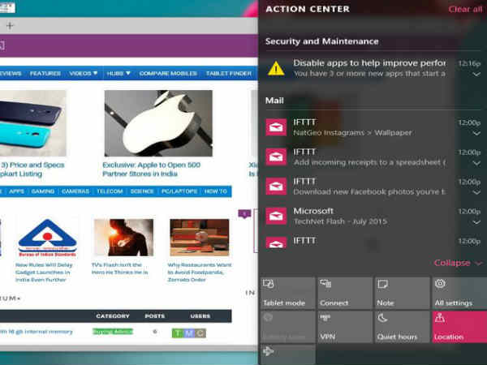This screenshot has width=487, height=365.
Task: Open the blue phones article thumbnail
Action: pos(33,123)
